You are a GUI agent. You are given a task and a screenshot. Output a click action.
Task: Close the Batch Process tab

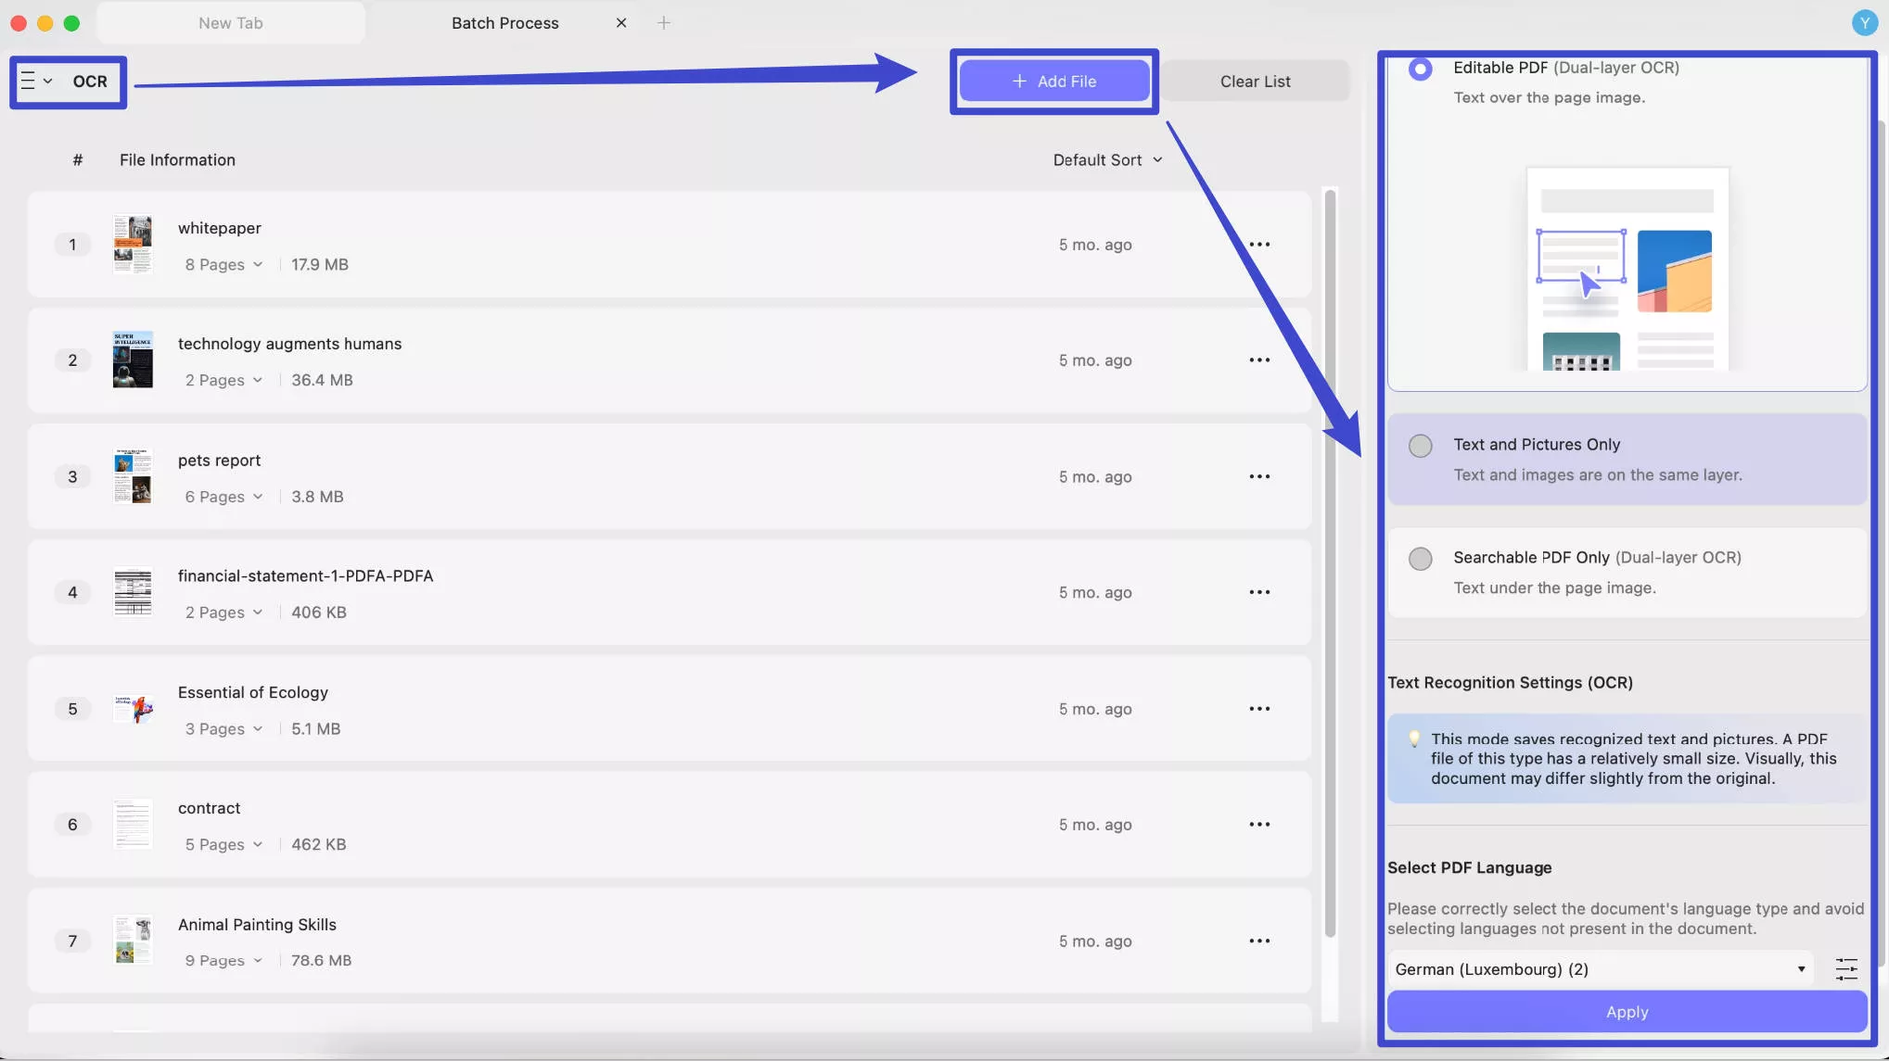coord(621,23)
